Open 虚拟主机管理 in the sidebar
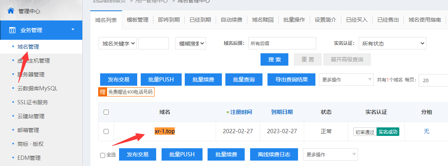This screenshot has height=166, width=448. coord(33,61)
